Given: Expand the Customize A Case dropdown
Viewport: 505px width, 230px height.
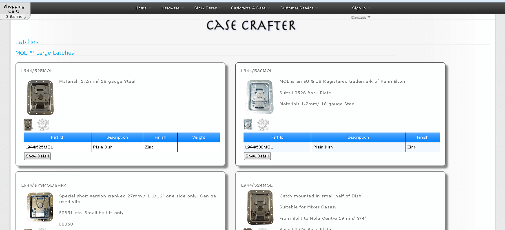Looking at the screenshot, I should point(250,8).
